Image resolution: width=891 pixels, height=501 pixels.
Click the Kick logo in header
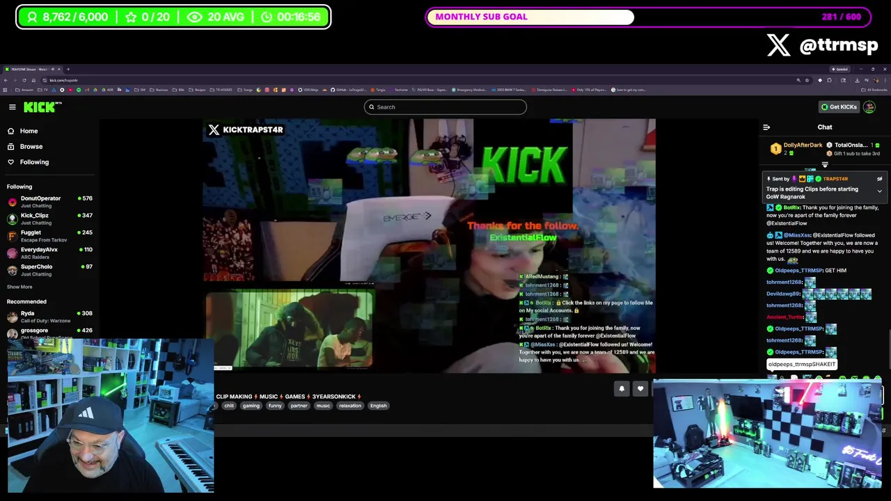point(42,106)
